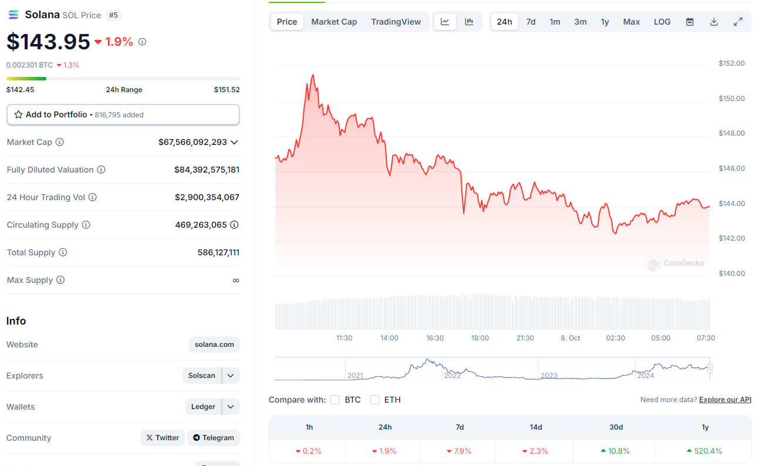Select 1m time range
Image resolution: width=757 pixels, height=466 pixels.
click(555, 22)
